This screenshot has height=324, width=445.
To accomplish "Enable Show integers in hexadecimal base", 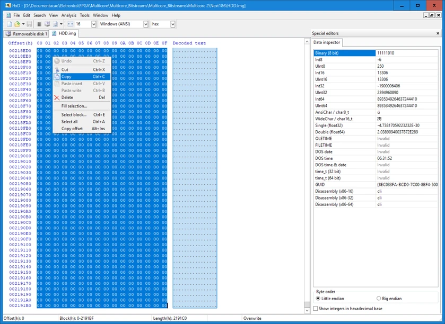I will pyautogui.click(x=316, y=309).
